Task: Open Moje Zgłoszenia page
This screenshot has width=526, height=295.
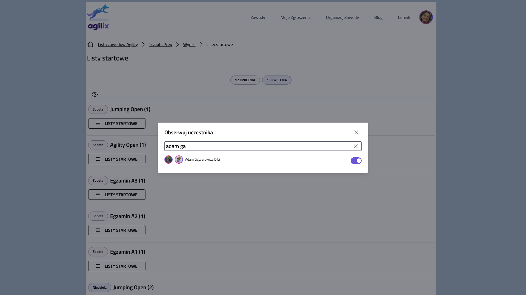Action: 296,17
